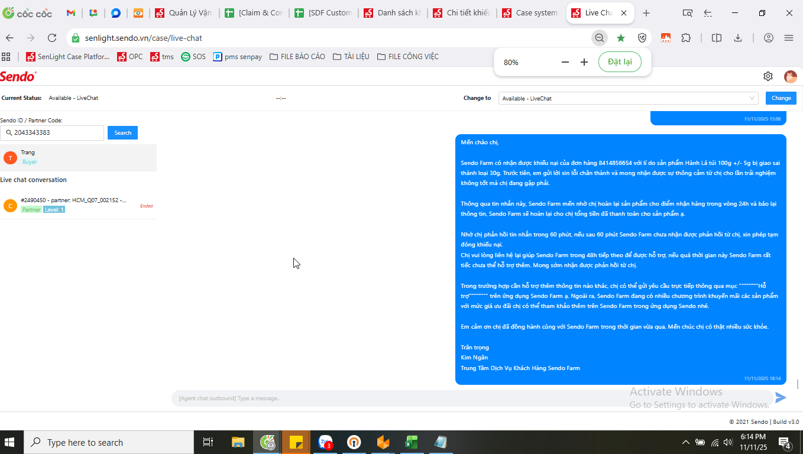Send message with paper plane icon
Screen dimensions: 803x454
[x=781, y=398]
